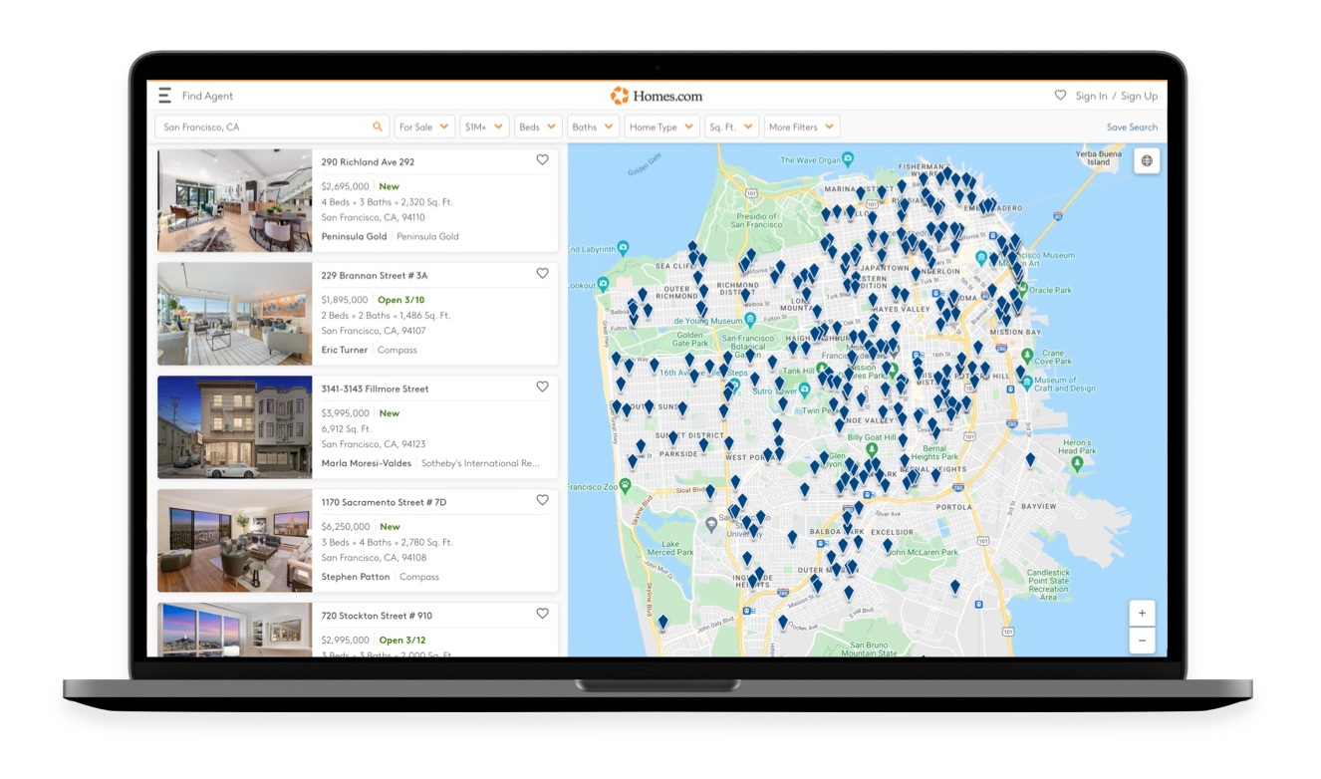Toggle the globe map view button
The width and height of the screenshot is (1321, 779).
1147,160
